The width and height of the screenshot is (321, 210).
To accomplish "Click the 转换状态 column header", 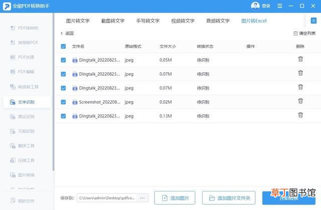I will point(205,47).
